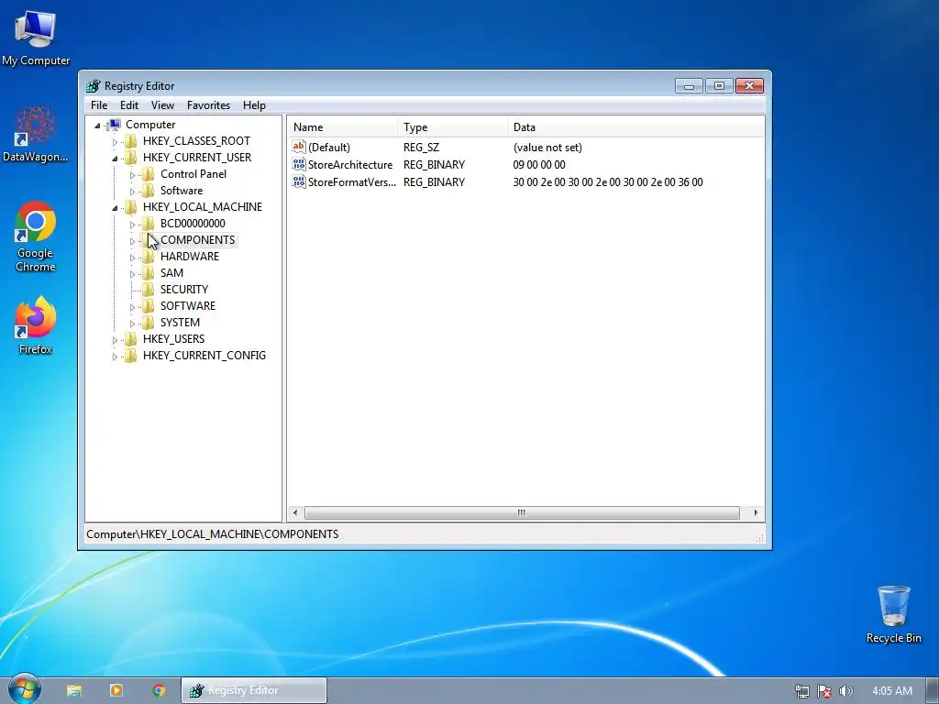The image size is (939, 704).
Task: Expand the SYSTEM key arrow
Action: 132,324
